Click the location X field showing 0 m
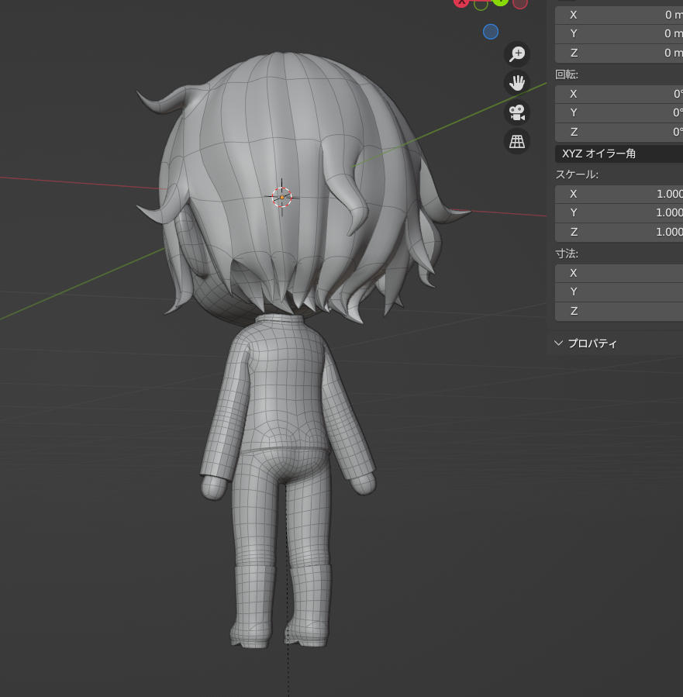The height and width of the screenshot is (697, 683). click(x=619, y=15)
